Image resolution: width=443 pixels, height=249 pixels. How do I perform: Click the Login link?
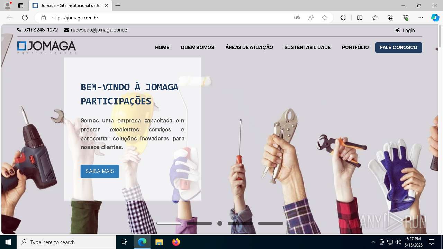click(x=405, y=30)
